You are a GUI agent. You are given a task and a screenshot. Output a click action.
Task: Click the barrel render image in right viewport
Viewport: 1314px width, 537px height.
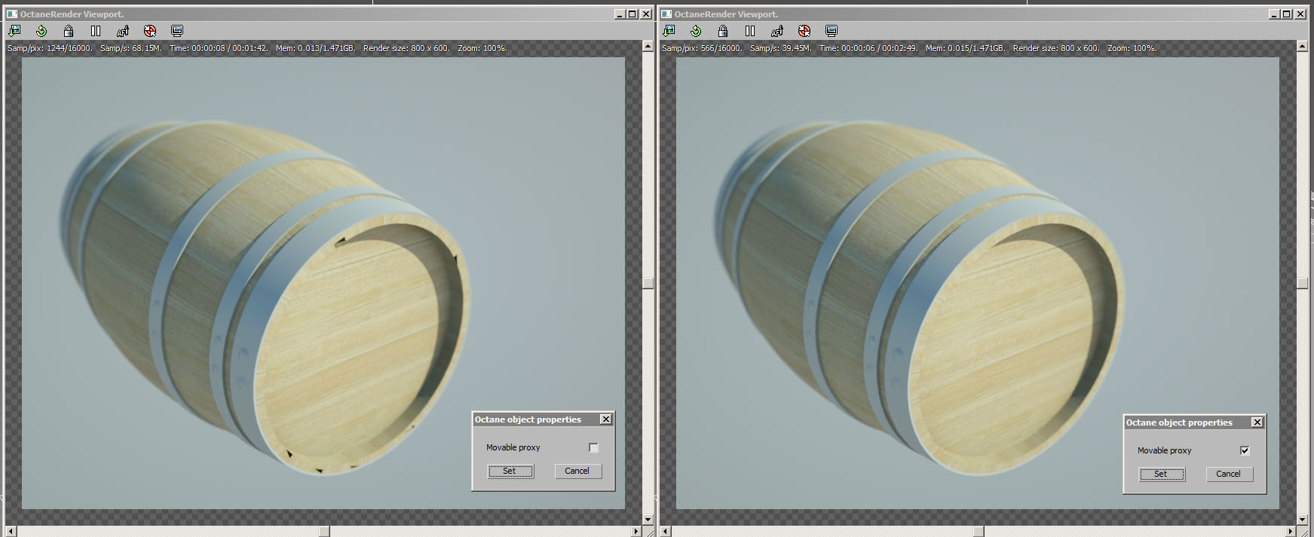click(978, 283)
